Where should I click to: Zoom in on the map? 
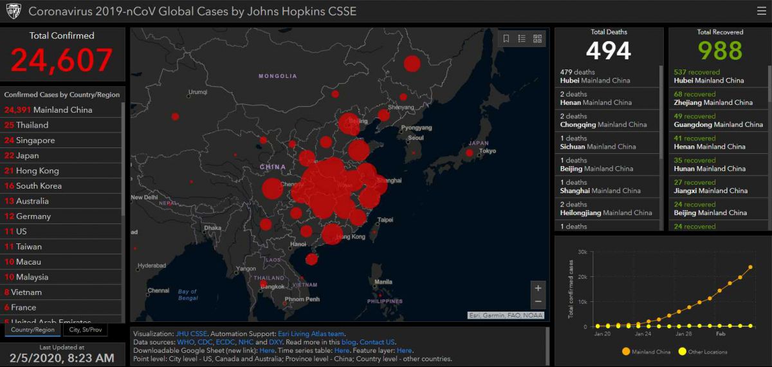(538, 287)
